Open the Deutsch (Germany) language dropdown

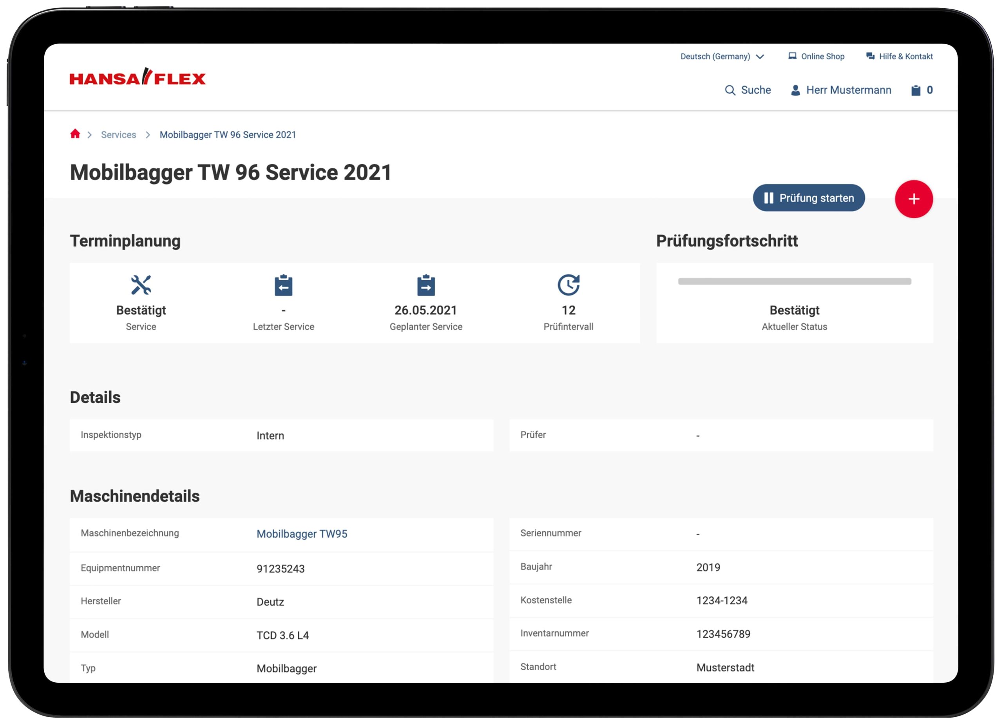[x=722, y=57]
